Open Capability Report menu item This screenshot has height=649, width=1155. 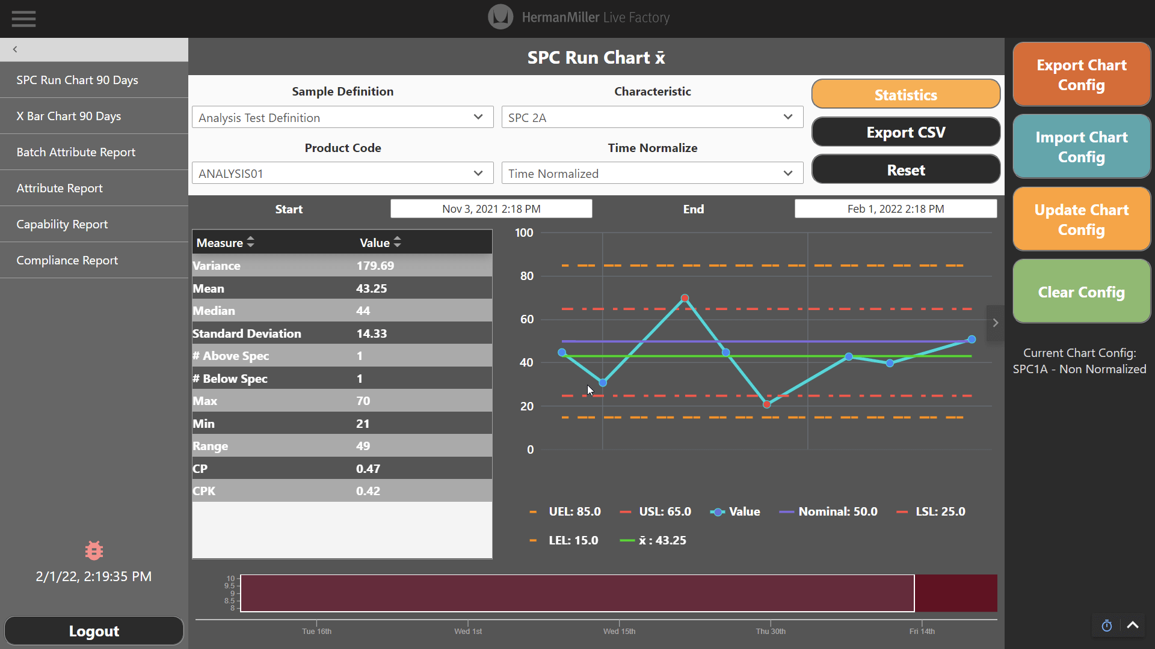click(x=62, y=224)
